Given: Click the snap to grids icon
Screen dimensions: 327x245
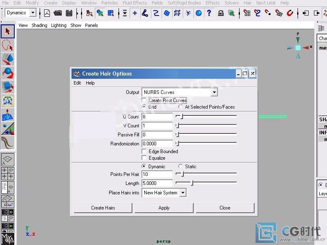Looking at the screenshot, I should click(x=247, y=13).
